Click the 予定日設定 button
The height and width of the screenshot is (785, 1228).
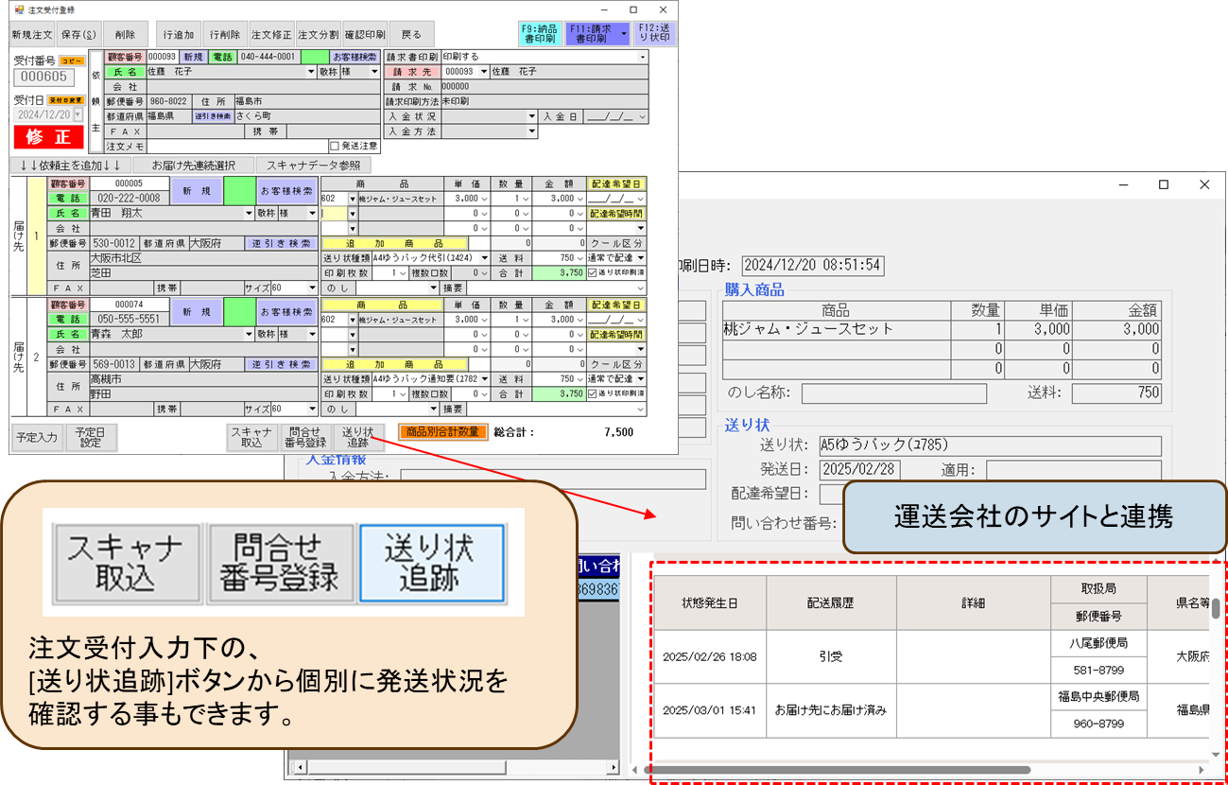90,437
